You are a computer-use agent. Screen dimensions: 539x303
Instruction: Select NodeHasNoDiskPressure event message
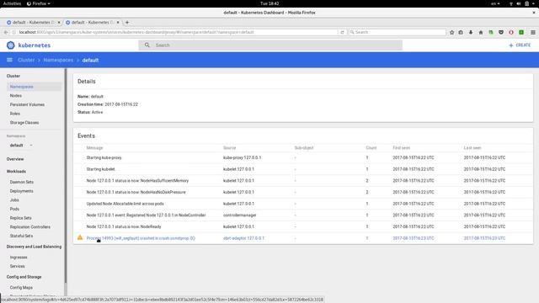coord(136,192)
